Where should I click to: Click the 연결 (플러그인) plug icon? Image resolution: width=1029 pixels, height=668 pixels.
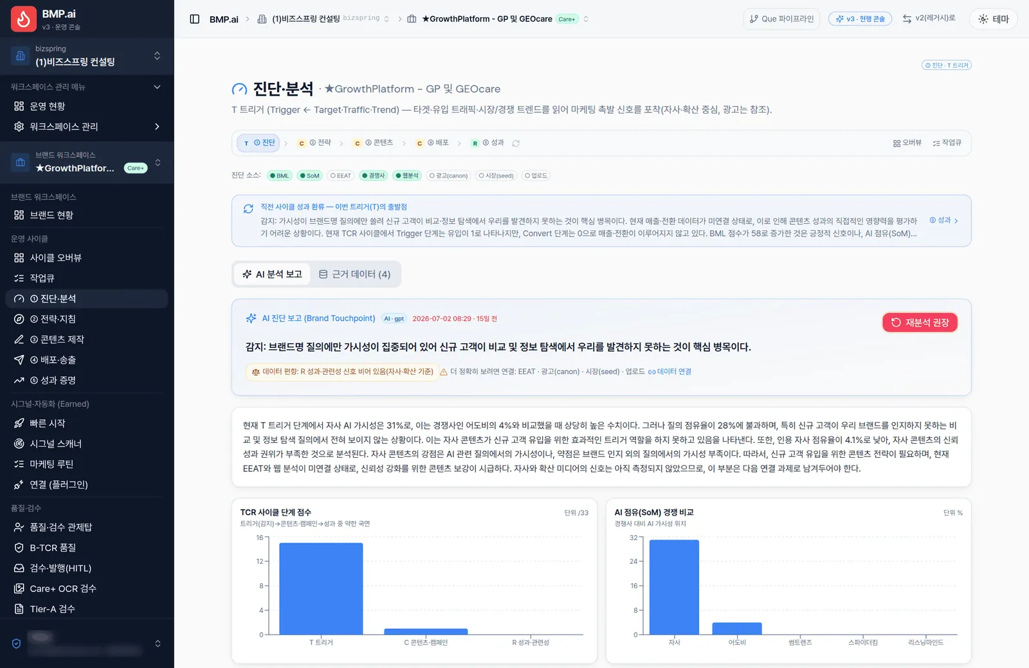coord(19,485)
